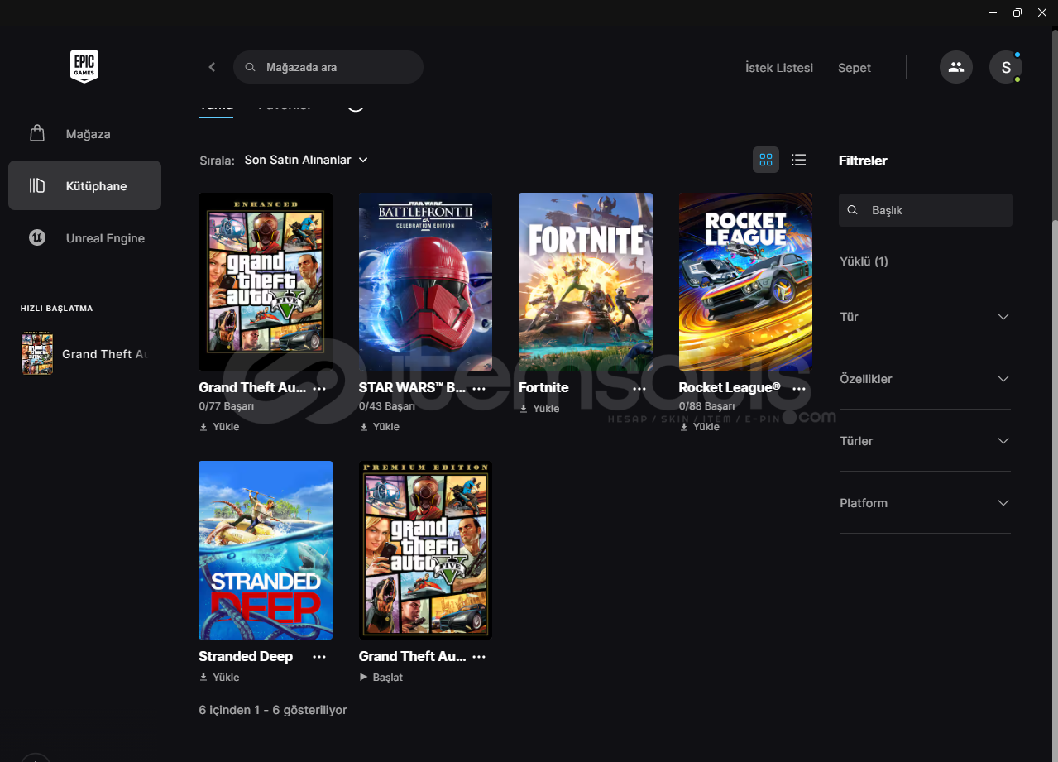Click the 0/88 Başarı achievements text
Image resolution: width=1058 pixels, height=762 pixels.
706,407
